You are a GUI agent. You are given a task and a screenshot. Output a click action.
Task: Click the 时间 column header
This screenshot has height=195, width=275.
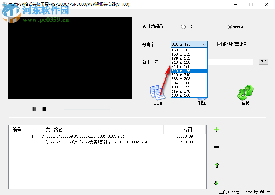click(185, 130)
